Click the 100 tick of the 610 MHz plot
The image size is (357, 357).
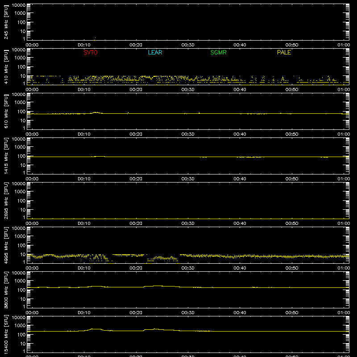tap(21, 112)
